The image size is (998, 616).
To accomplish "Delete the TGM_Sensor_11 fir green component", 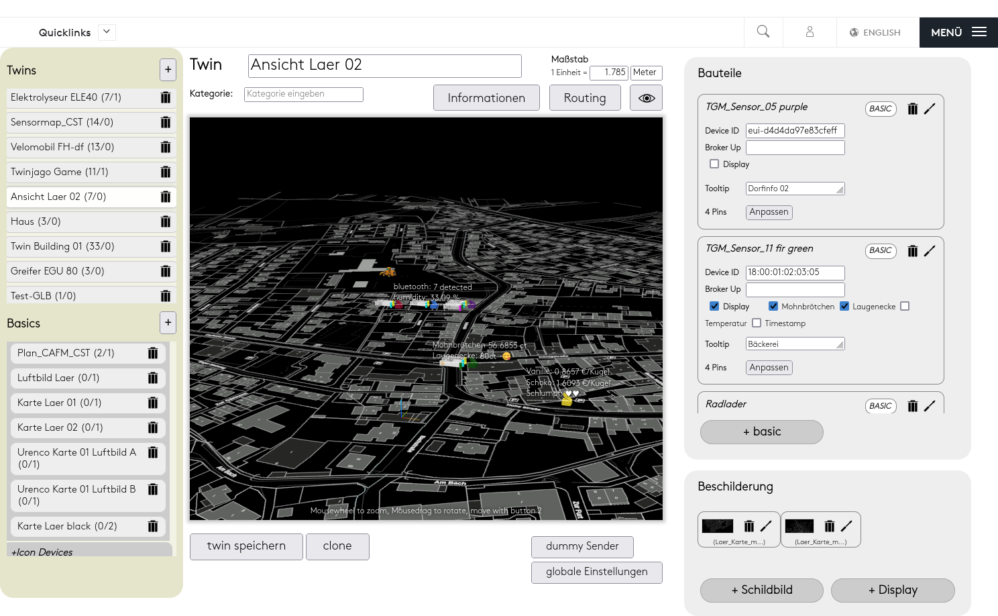I will pyautogui.click(x=912, y=251).
